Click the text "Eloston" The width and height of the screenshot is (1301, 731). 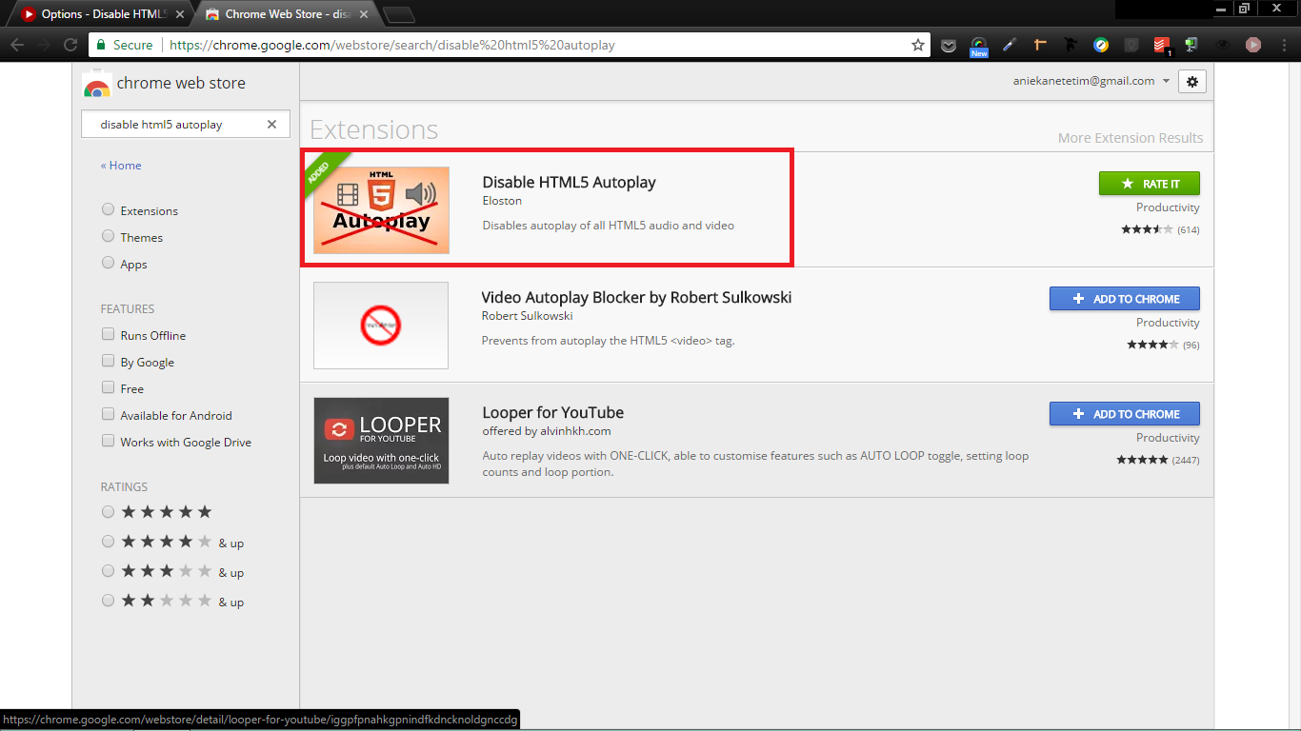click(502, 201)
